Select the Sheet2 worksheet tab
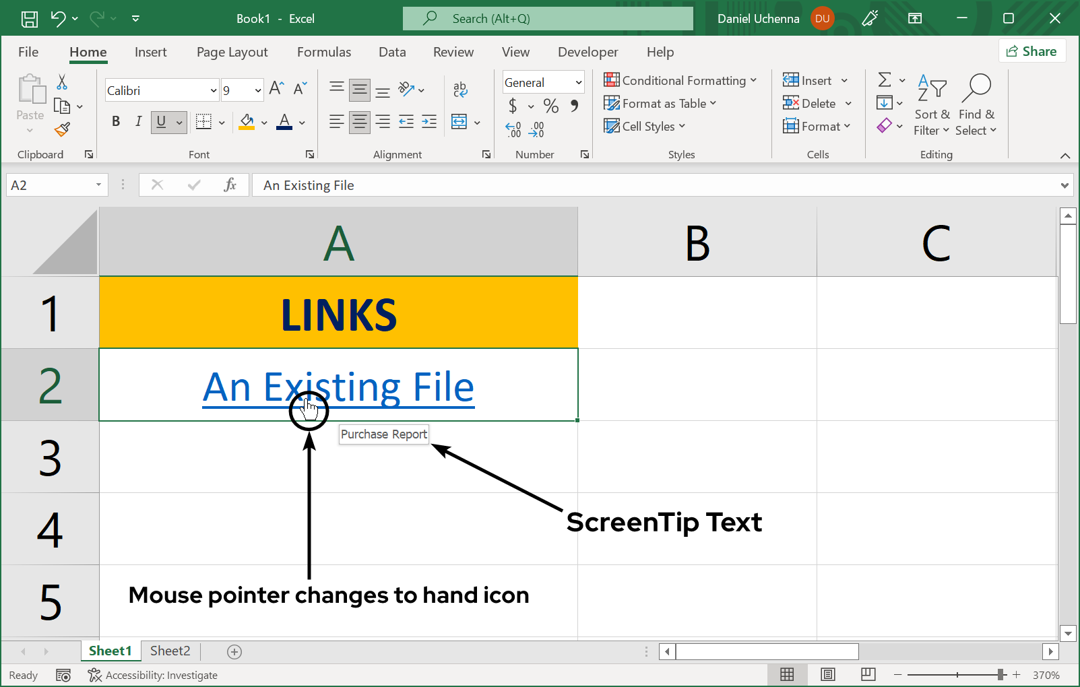 [x=170, y=651]
